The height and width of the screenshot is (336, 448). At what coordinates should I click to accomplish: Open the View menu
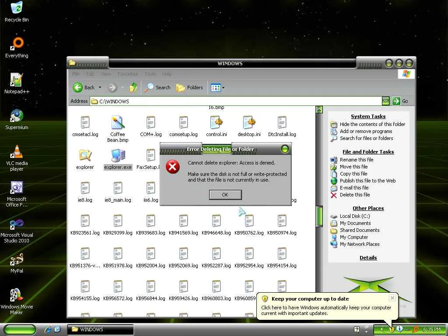(x=106, y=74)
